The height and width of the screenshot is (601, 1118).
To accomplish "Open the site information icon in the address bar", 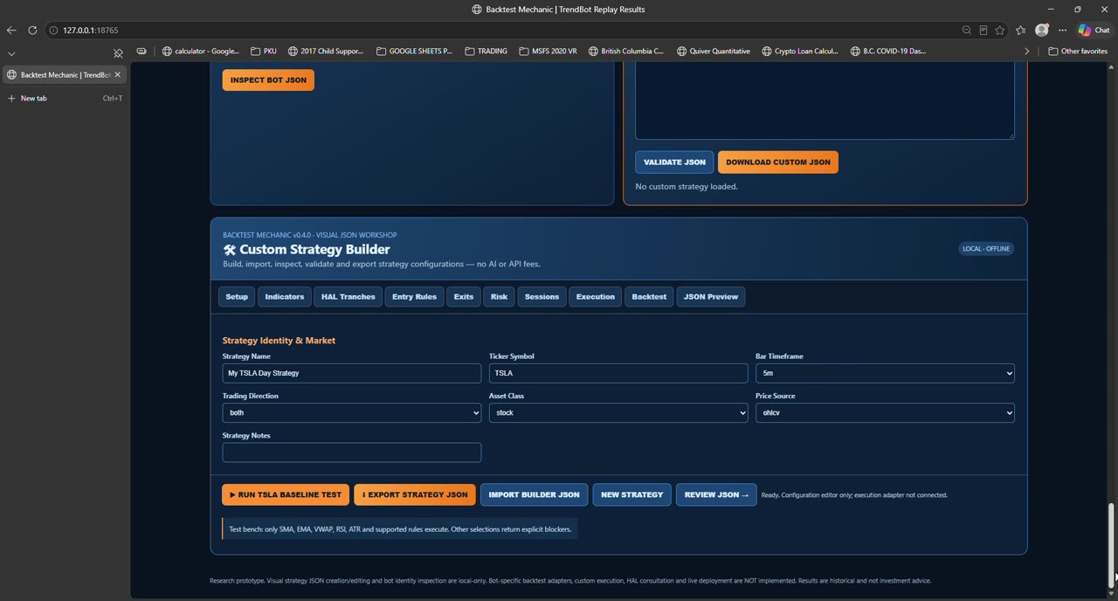I will tap(53, 30).
